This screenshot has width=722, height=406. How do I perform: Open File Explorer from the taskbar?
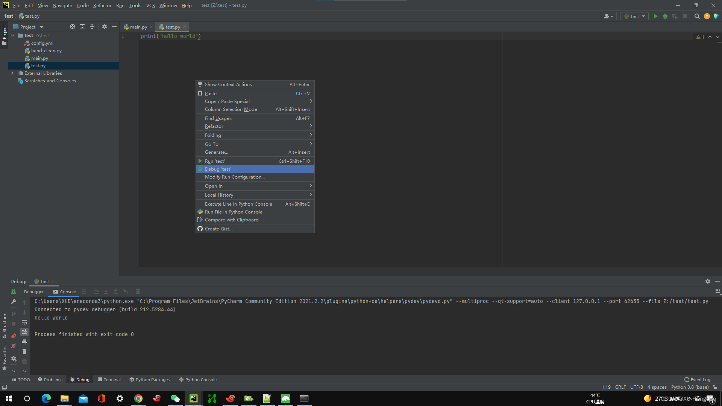click(65, 398)
